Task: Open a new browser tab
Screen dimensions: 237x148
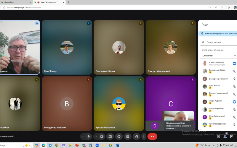Action: (69, 2)
